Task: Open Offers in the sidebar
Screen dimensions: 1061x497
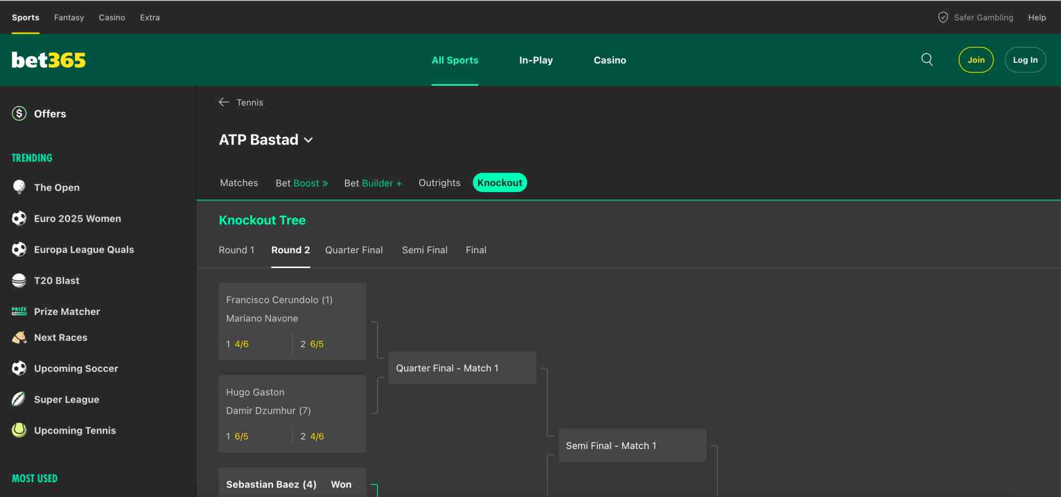Action: 50,114
